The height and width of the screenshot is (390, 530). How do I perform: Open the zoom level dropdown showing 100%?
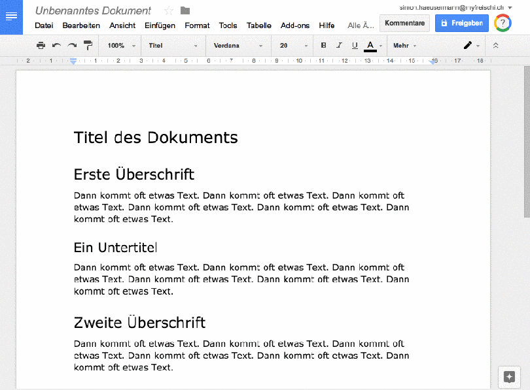point(119,46)
